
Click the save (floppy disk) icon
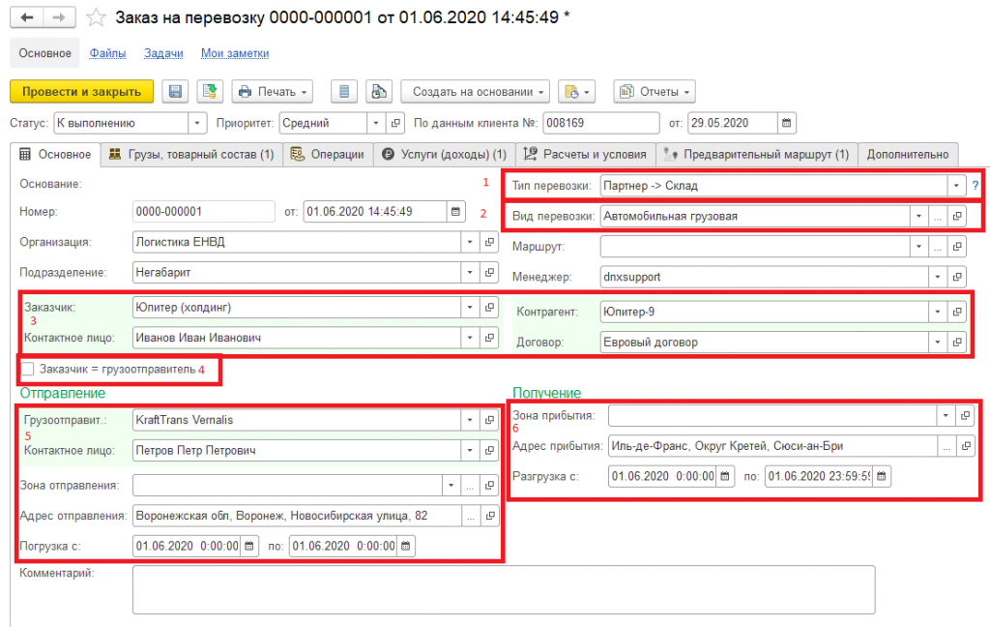click(175, 92)
